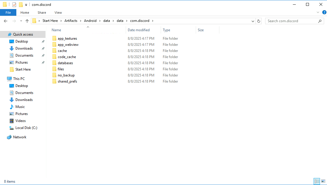
Task: Open Desktop under Quick access
Action: click(22, 41)
